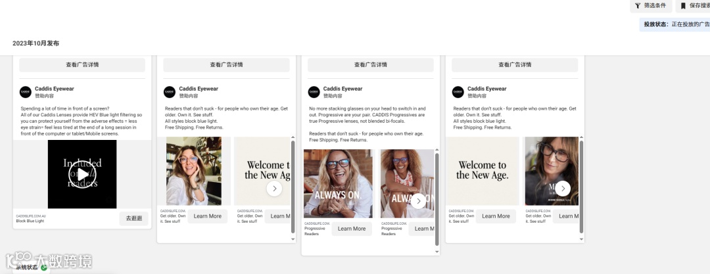Open 'Welcome to the New Age' image in fourth ad
The height and width of the screenshot is (274, 710).
click(483, 171)
